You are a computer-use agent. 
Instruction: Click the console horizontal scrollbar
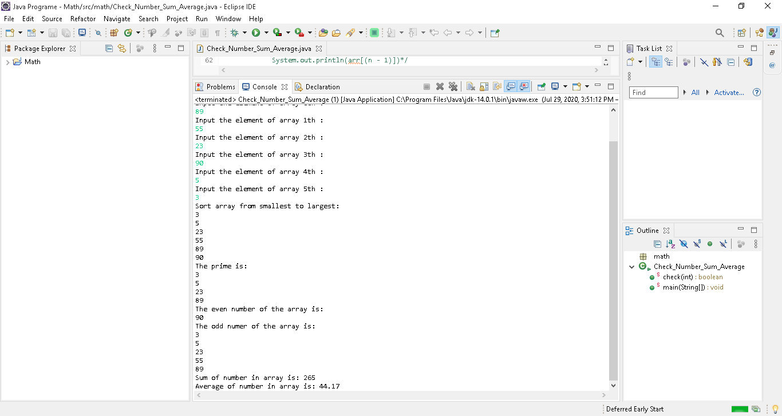coord(401,395)
